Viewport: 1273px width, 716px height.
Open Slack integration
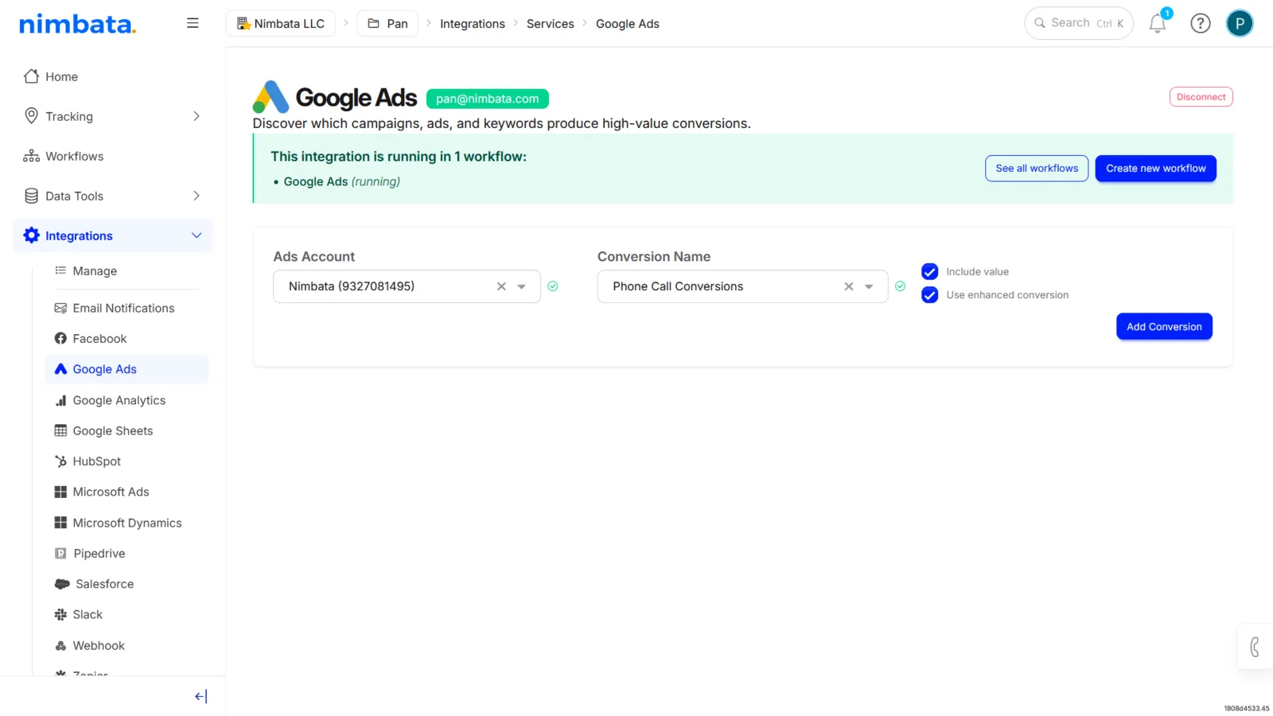tap(127, 614)
